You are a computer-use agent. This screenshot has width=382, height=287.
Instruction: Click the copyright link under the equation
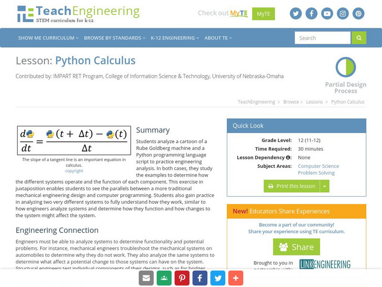click(x=74, y=171)
